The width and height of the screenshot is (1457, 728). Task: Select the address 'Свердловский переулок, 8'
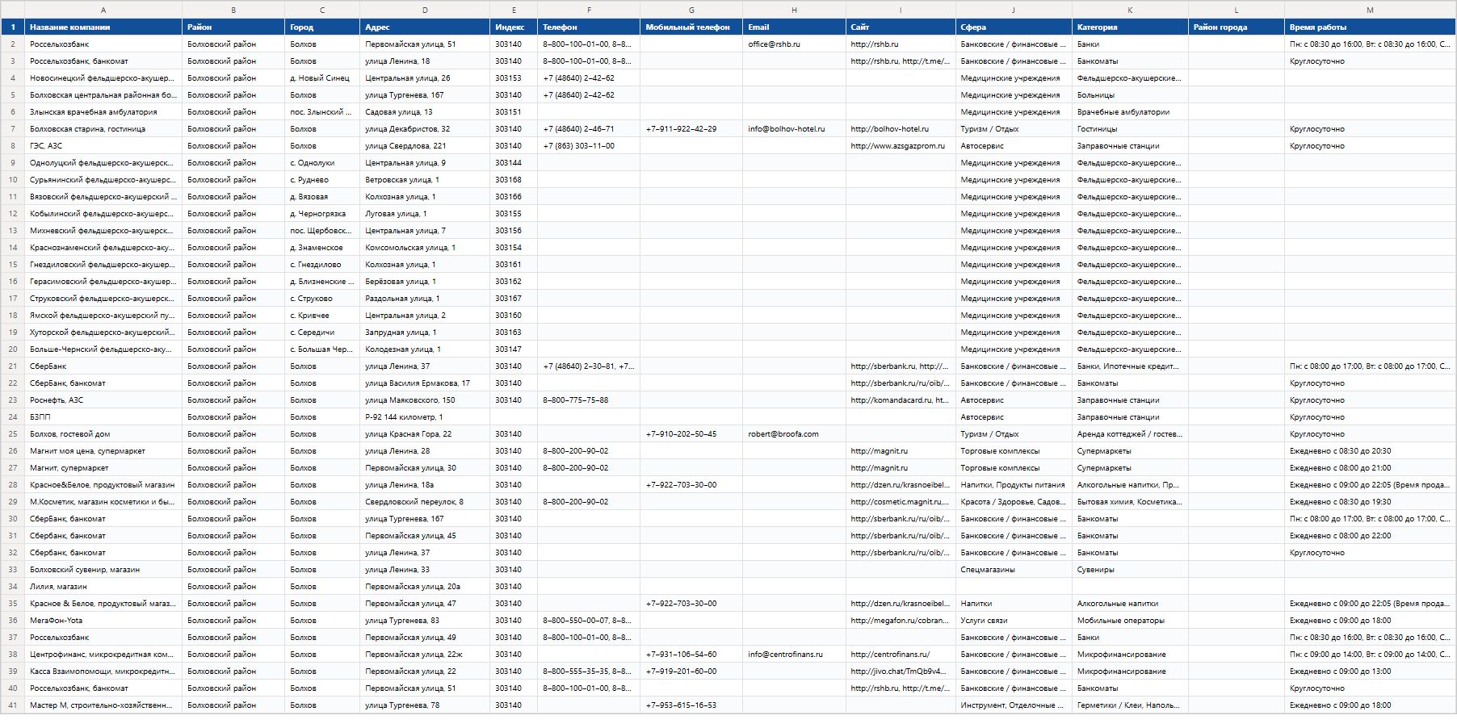tap(425, 502)
